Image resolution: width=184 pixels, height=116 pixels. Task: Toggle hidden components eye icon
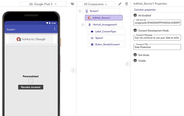[x=72, y=4]
